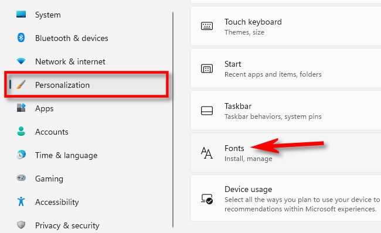381x233 pixels.
Task: Click the Network wifi icon
Action: (21, 61)
